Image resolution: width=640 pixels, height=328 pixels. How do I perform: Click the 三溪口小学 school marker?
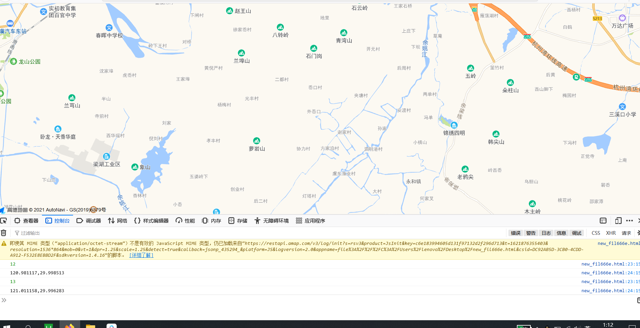[622, 107]
